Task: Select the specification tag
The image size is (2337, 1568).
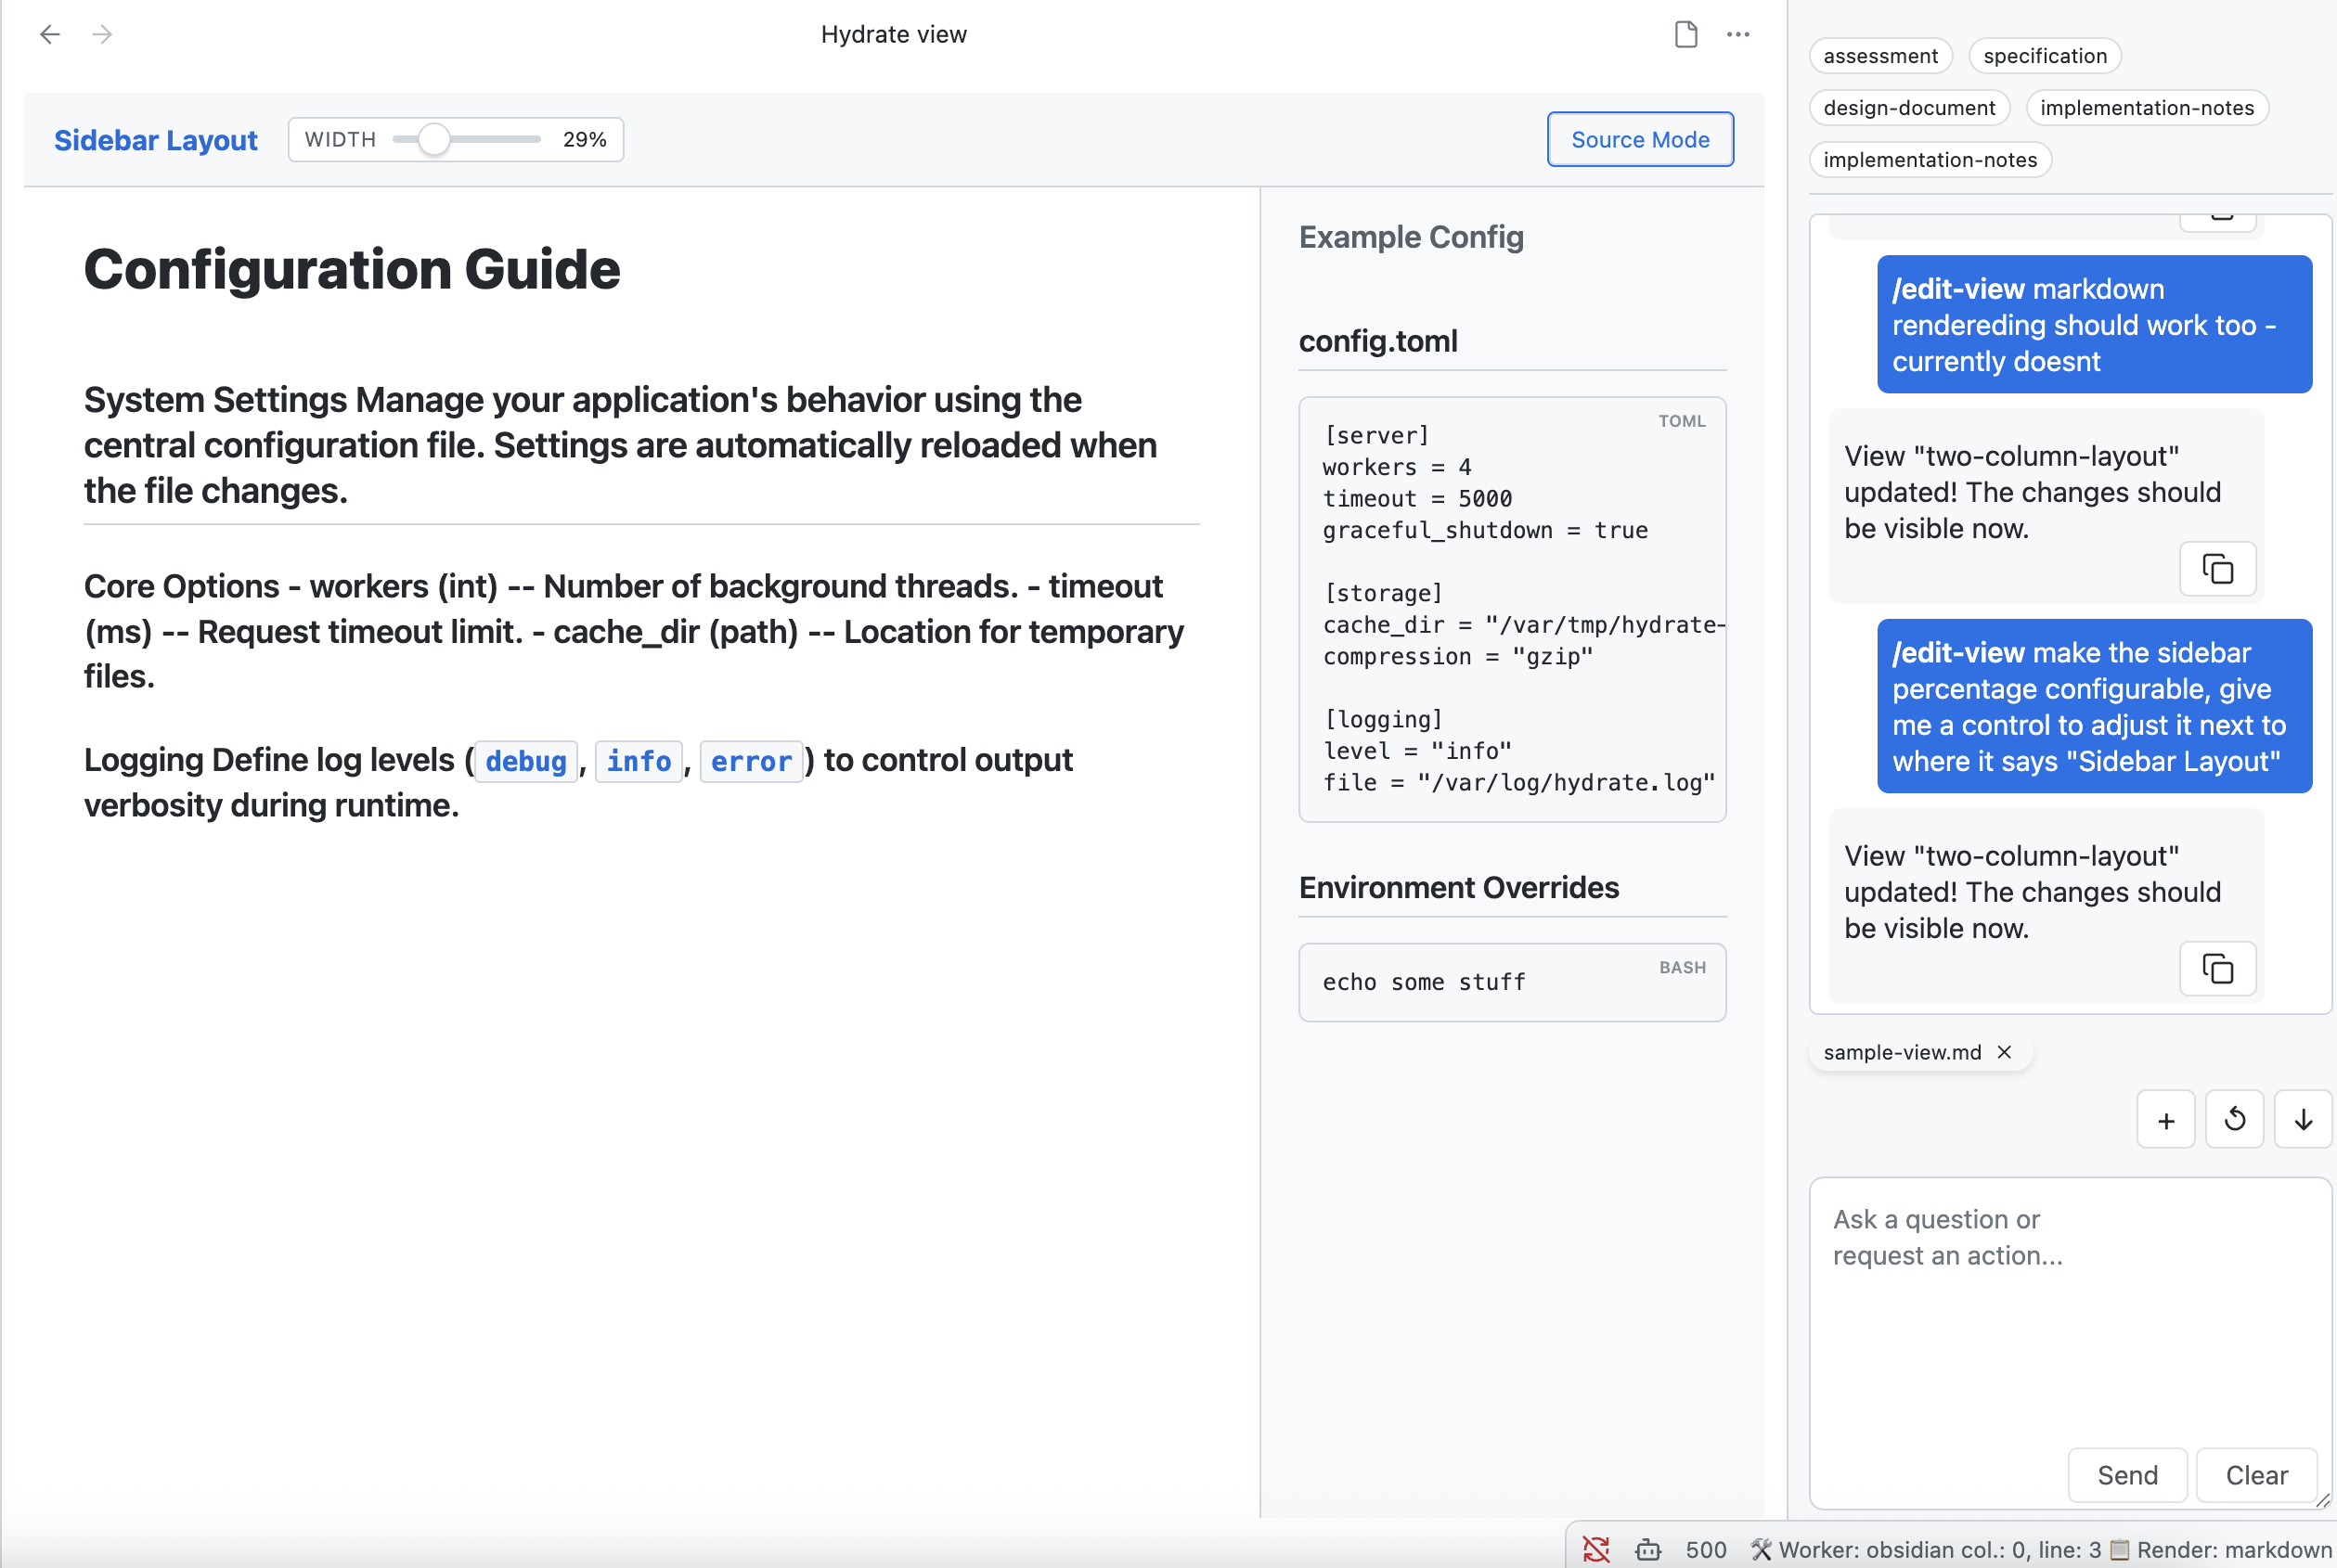Action: [2044, 55]
